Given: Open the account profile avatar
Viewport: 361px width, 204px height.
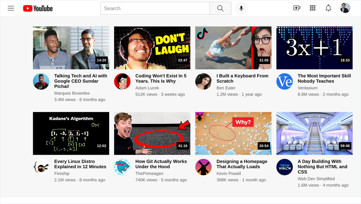Looking at the screenshot, I should (x=345, y=8).
